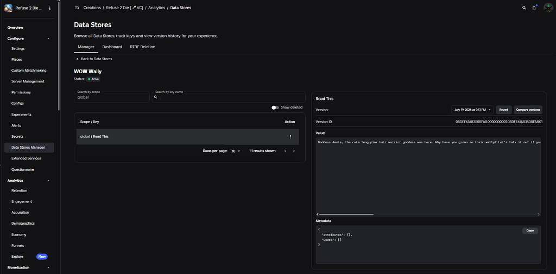Open Server Management in sidebar
556x274 pixels.
tap(28, 81)
